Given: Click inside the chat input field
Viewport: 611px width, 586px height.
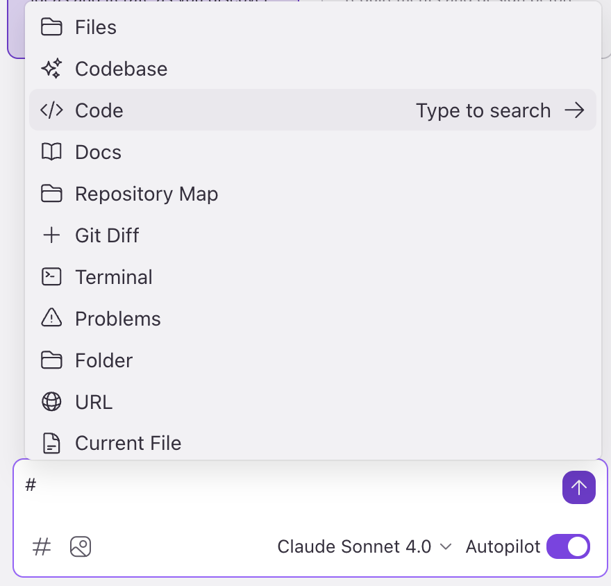Looking at the screenshot, I should 288,494.
